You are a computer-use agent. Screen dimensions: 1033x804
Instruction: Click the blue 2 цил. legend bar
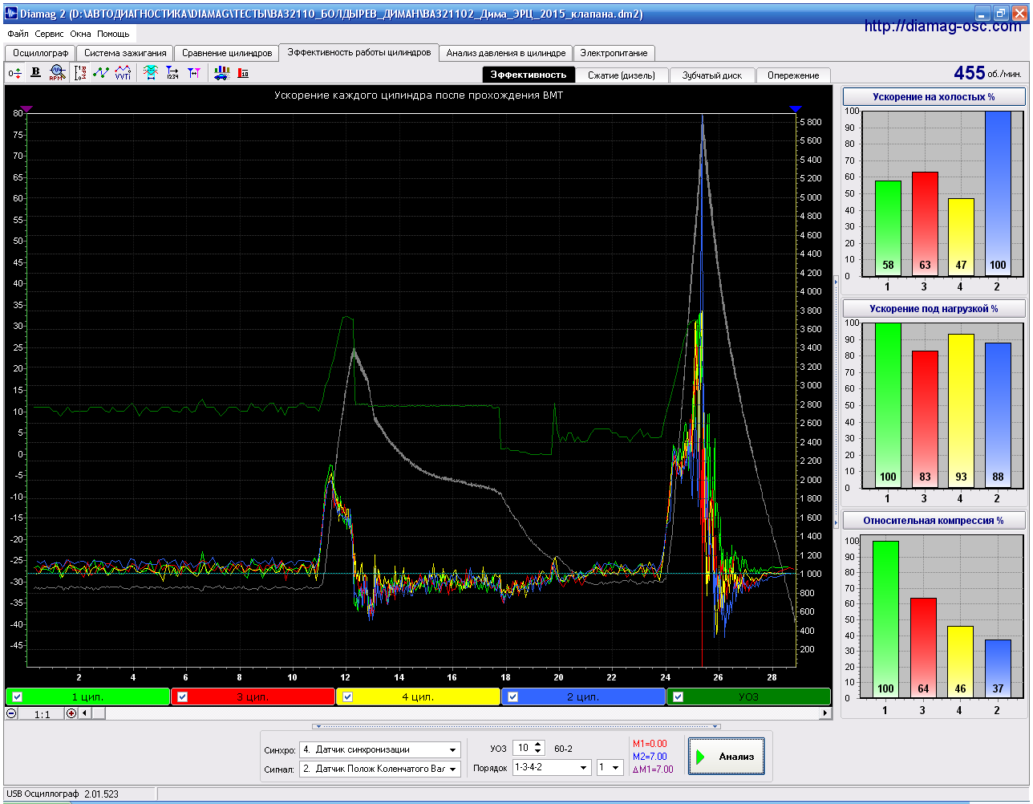(x=583, y=696)
